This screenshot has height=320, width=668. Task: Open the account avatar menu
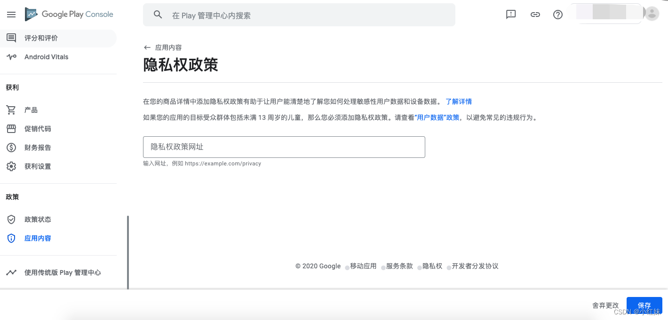tap(652, 13)
